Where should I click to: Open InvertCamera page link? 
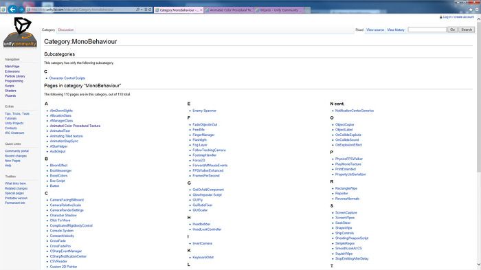point(202,243)
